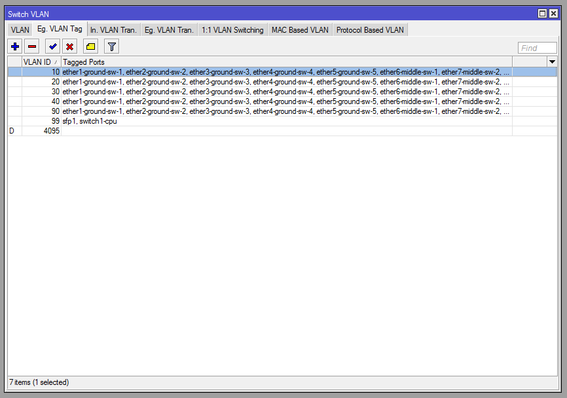Open the column selection dropdown

tap(551, 62)
